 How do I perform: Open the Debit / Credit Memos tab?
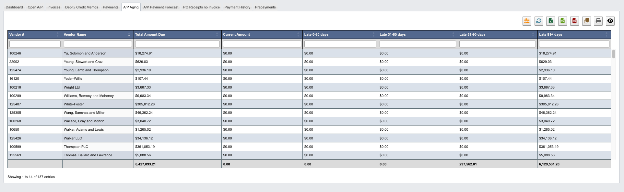point(81,7)
